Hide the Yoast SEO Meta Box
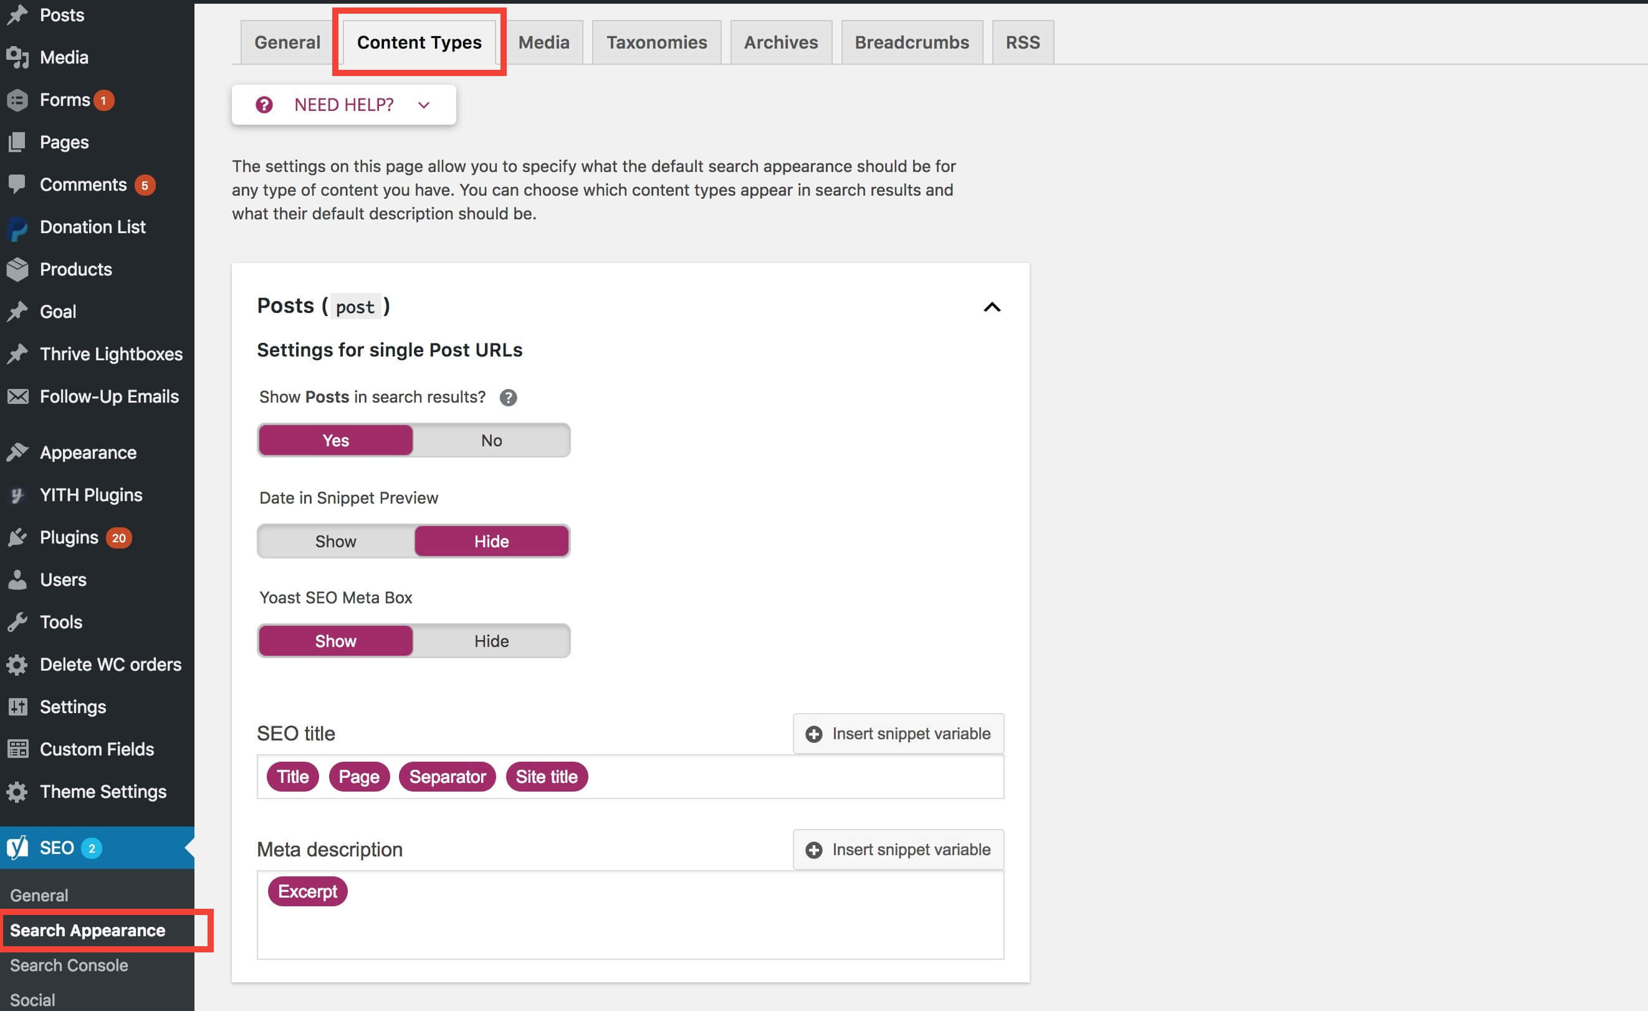 click(x=491, y=641)
